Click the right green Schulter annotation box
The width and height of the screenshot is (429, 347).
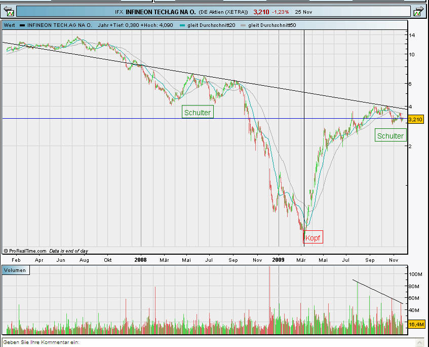(391, 135)
